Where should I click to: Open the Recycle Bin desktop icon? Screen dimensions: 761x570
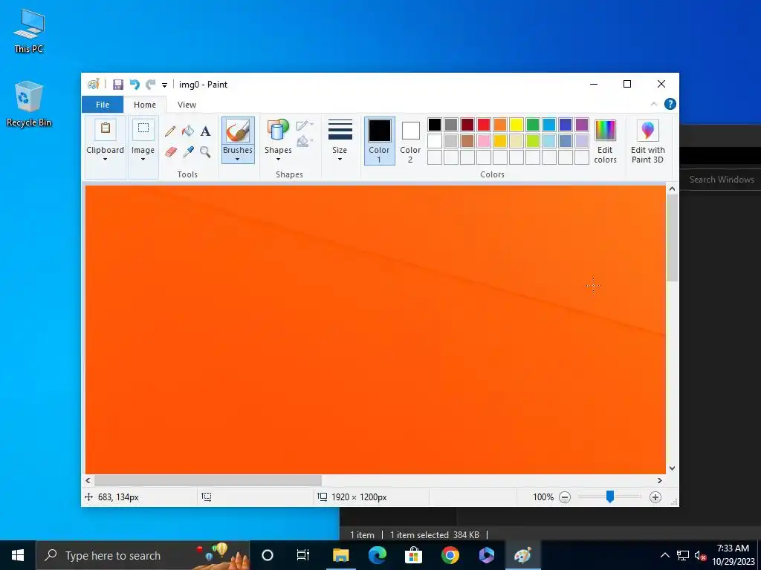[x=29, y=104]
